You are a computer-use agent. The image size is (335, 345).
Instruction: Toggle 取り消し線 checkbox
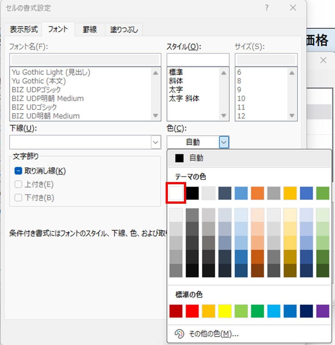[18, 171]
